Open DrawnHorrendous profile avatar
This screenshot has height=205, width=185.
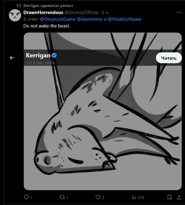click(x=15, y=15)
